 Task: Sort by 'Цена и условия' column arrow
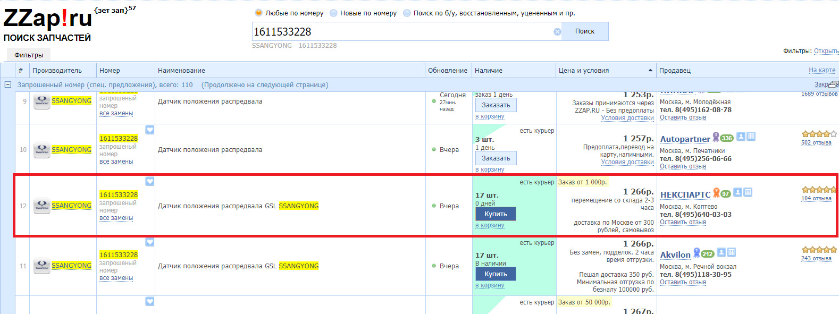[x=650, y=71]
